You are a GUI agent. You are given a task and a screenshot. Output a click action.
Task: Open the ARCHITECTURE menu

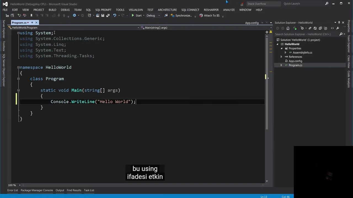(x=167, y=10)
